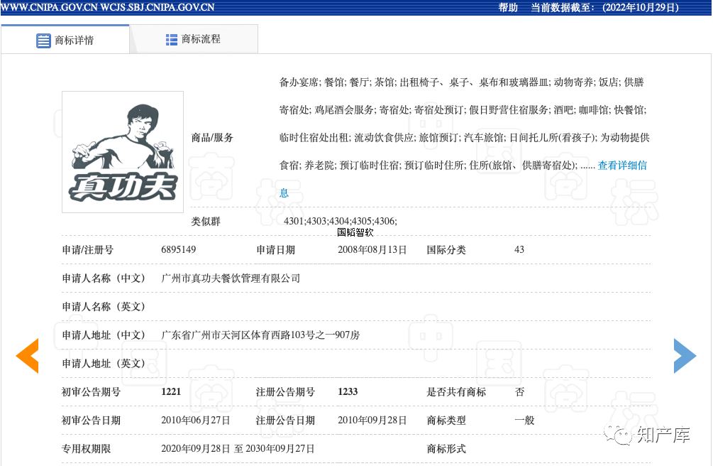Click the 商标类型 label
This screenshot has width=713, height=466.
(x=446, y=421)
